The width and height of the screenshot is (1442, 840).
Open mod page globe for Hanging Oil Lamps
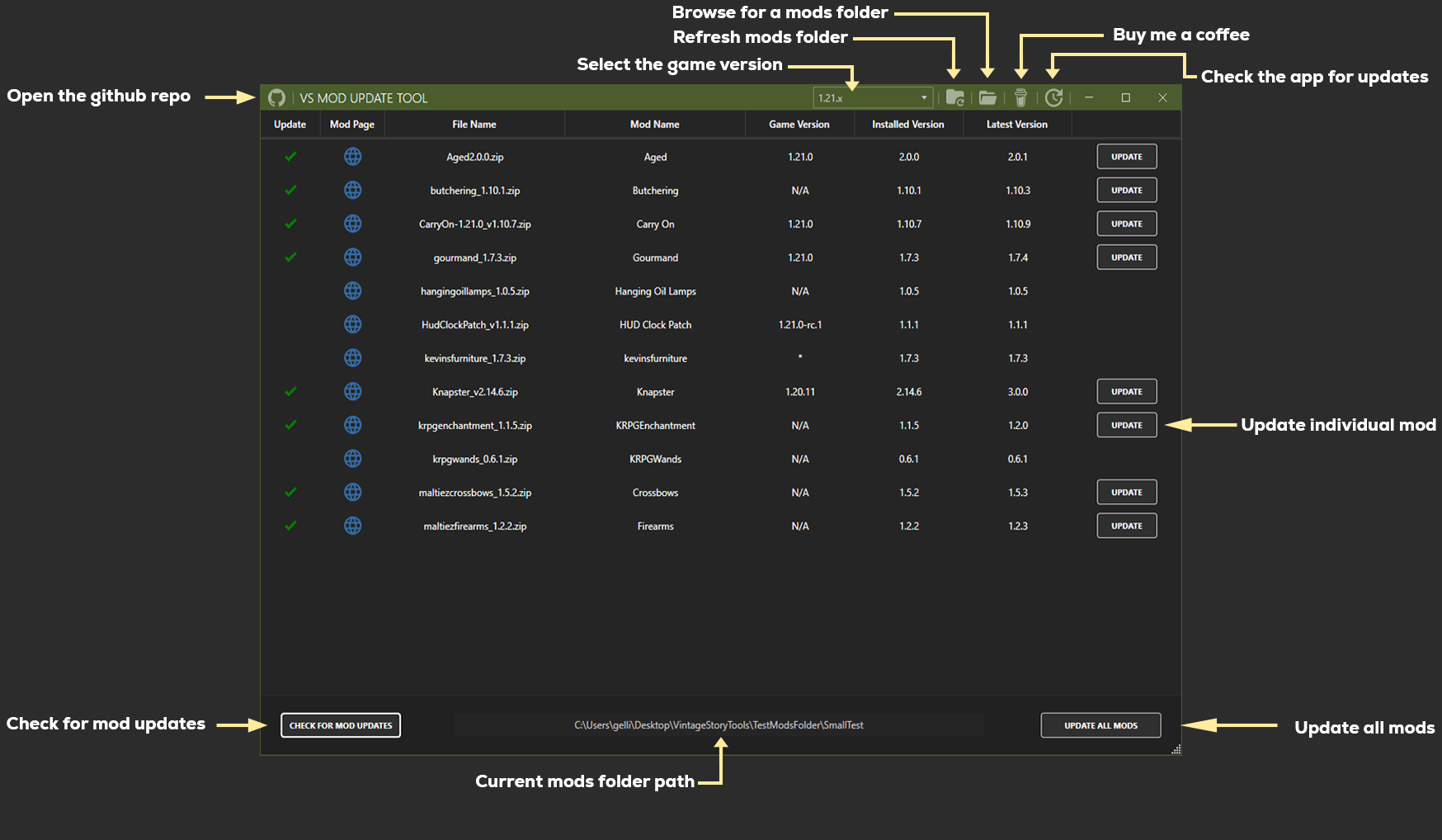coord(352,291)
